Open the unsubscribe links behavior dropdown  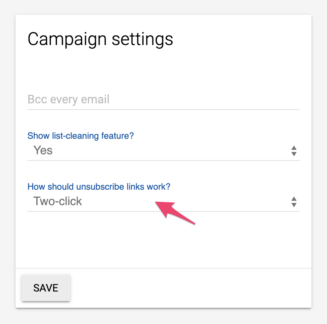point(163,201)
